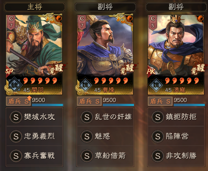Click the middle 副将 header above 曹操

pos(105,7)
